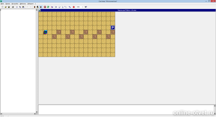The height and width of the screenshot is (117, 216).
Task: Click the context help arrow icon
Action: [x=86, y=7]
